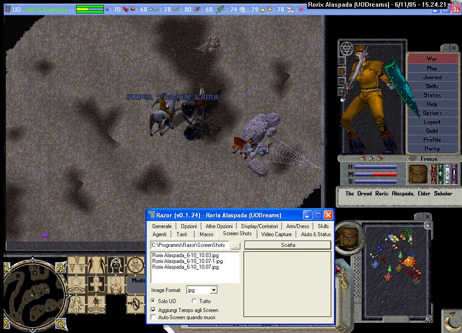The width and height of the screenshot is (462, 333).
Task: Enable Auto-Screen quando muori checkbox
Action: 153,317
